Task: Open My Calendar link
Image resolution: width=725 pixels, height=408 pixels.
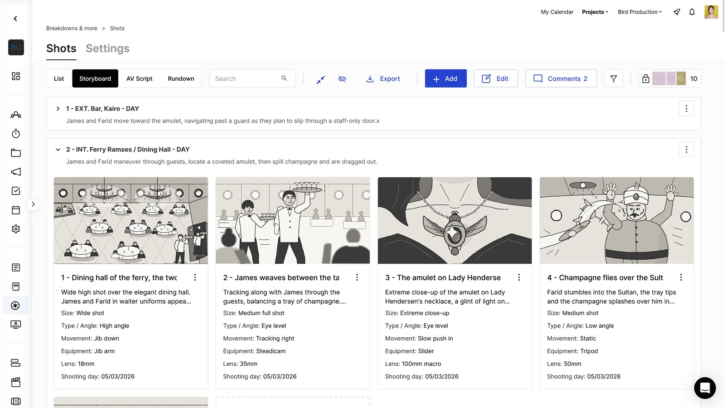Action: tap(557, 12)
